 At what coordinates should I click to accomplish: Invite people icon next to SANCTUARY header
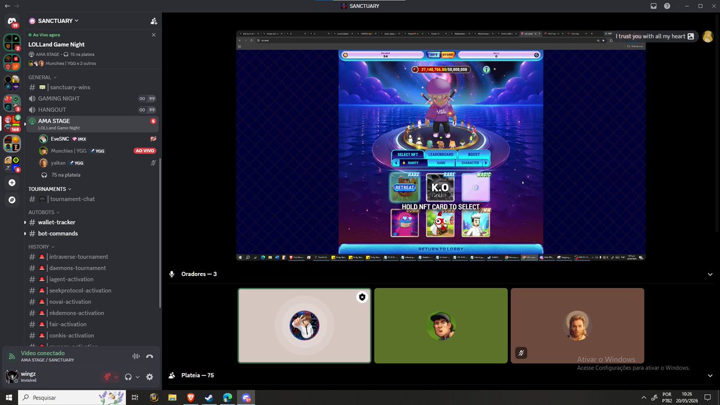pos(154,21)
